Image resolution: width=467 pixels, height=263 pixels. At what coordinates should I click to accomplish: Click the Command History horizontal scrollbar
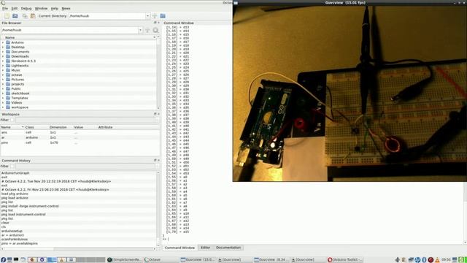point(78,248)
